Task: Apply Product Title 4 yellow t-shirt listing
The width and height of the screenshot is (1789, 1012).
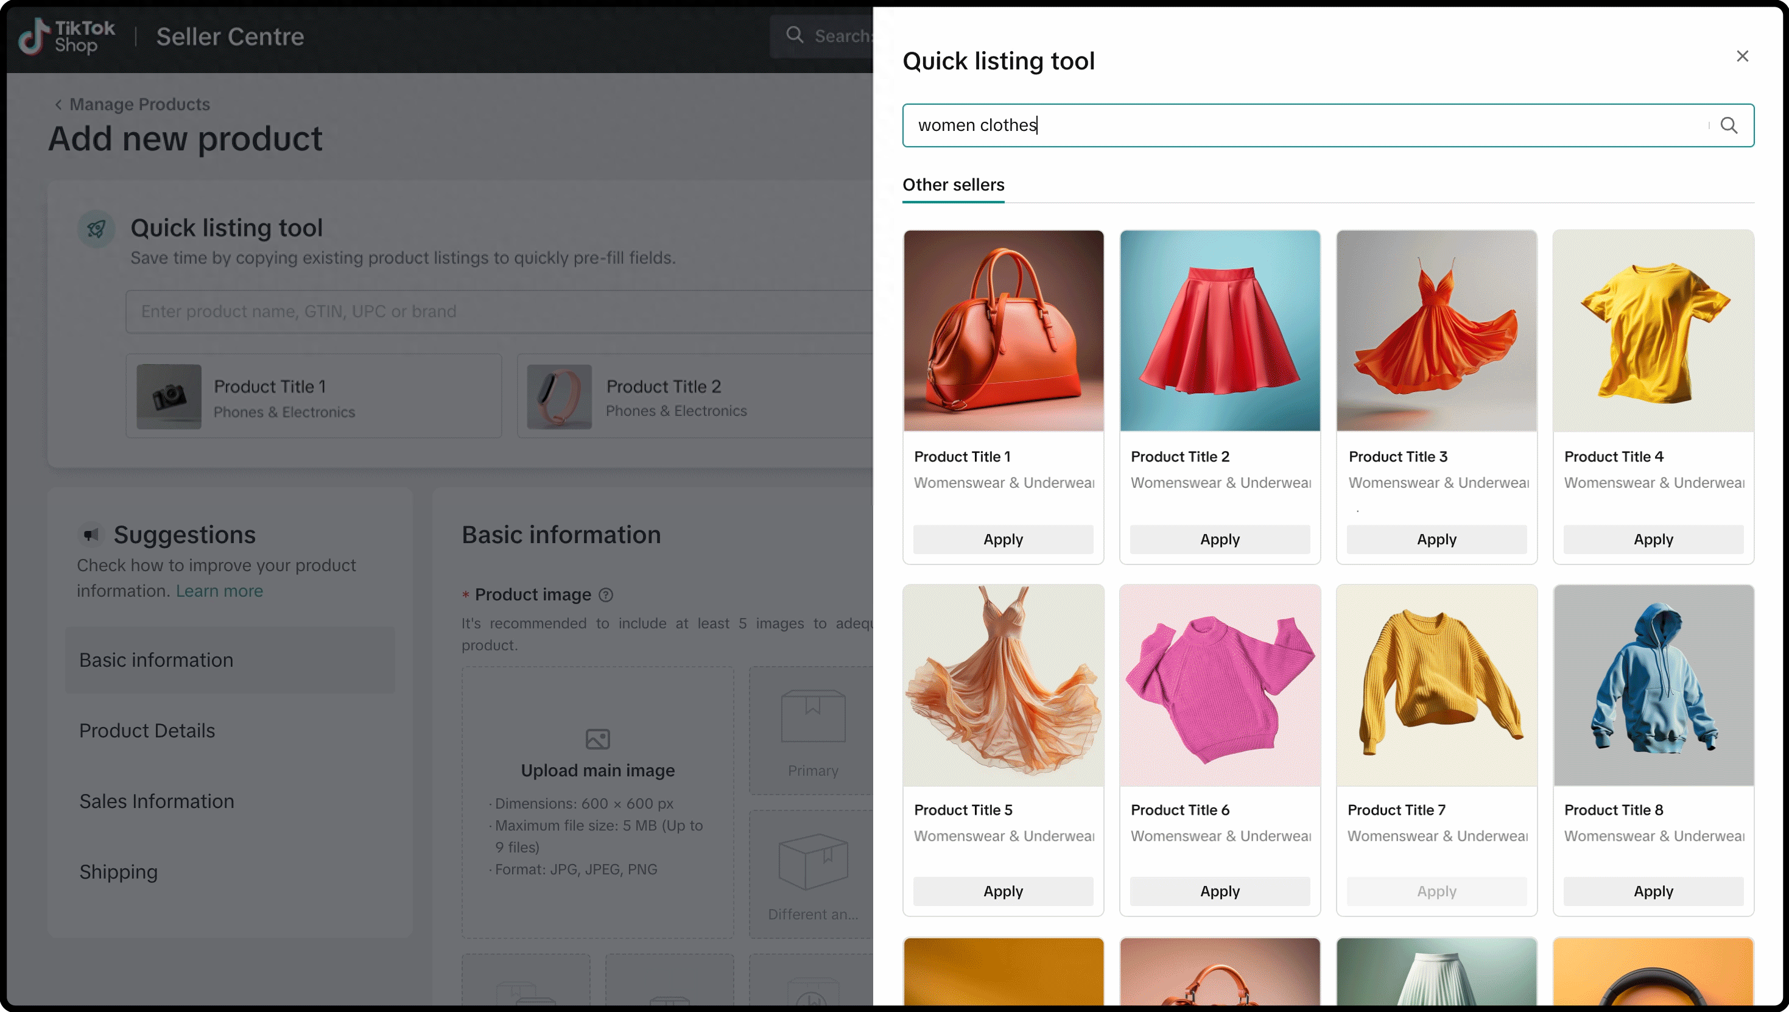Action: (x=1653, y=539)
